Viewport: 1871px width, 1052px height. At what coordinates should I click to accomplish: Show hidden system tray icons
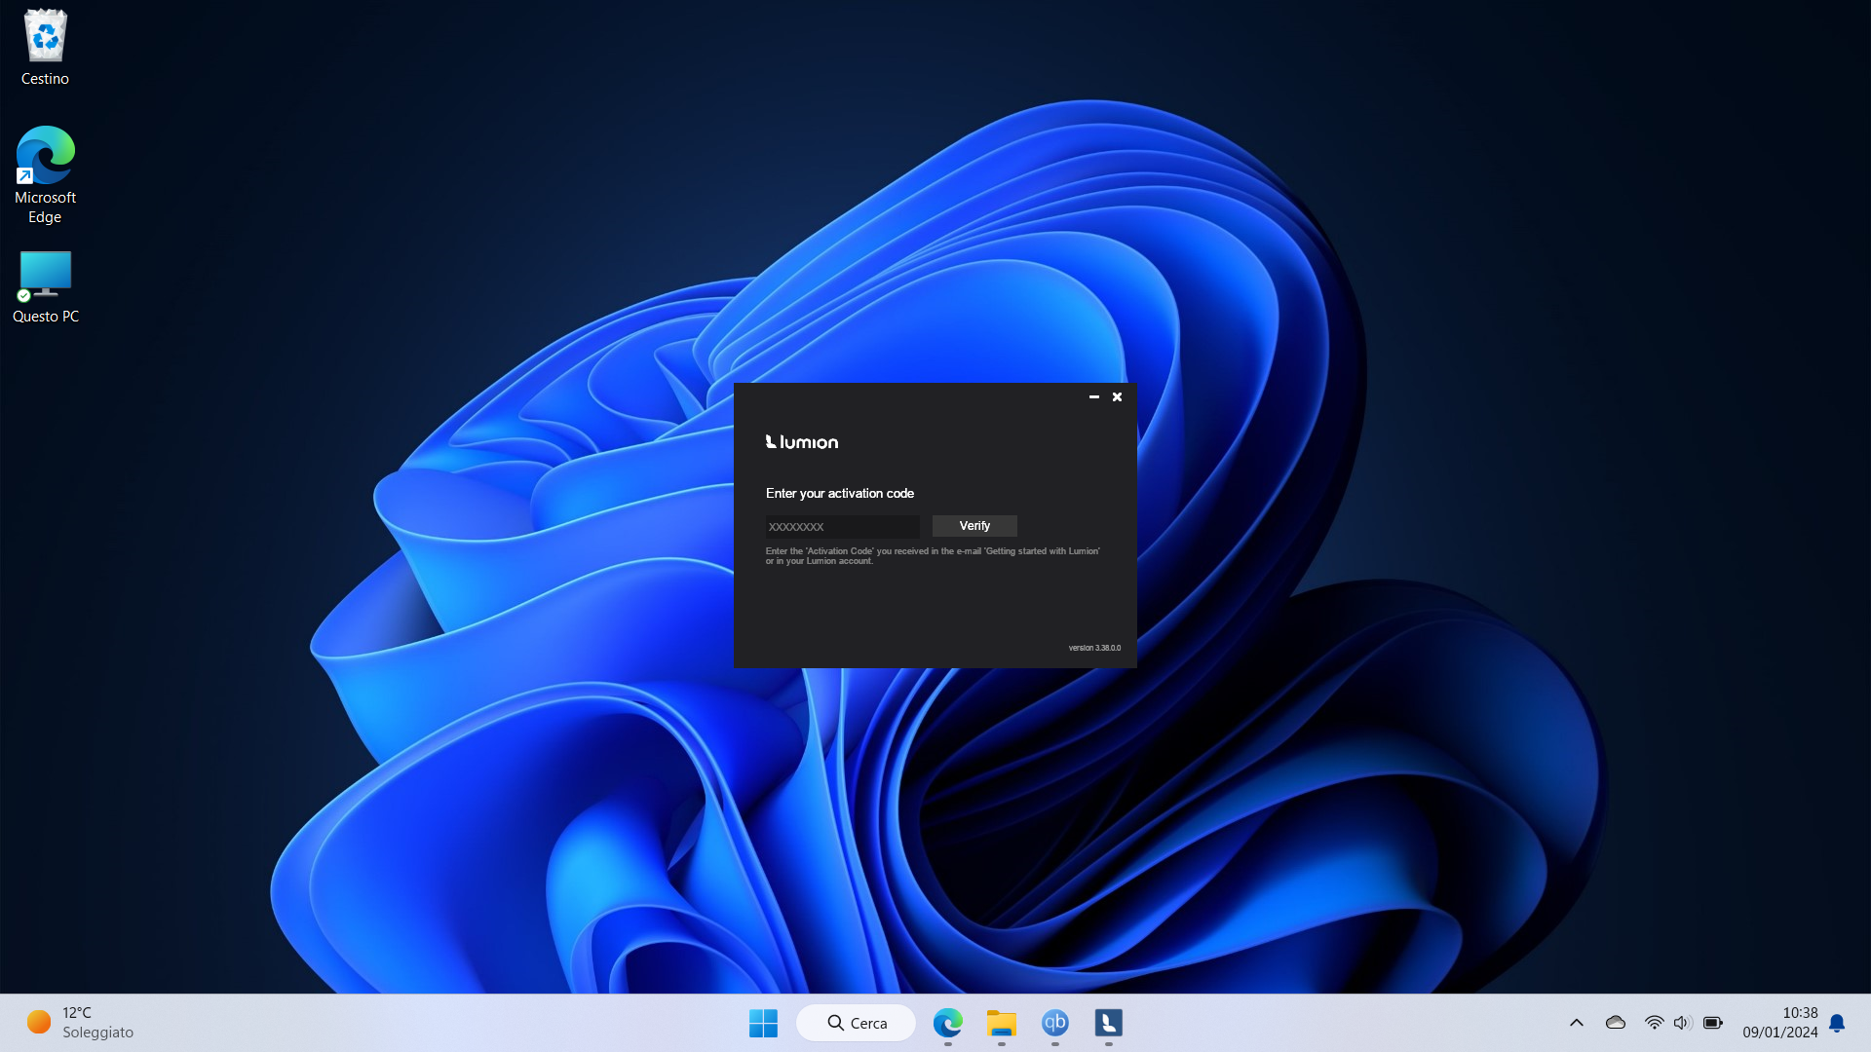tap(1577, 1023)
